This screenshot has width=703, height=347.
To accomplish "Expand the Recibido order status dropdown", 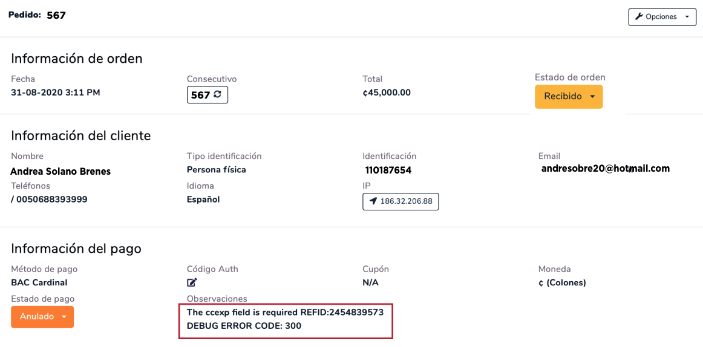I will click(568, 97).
